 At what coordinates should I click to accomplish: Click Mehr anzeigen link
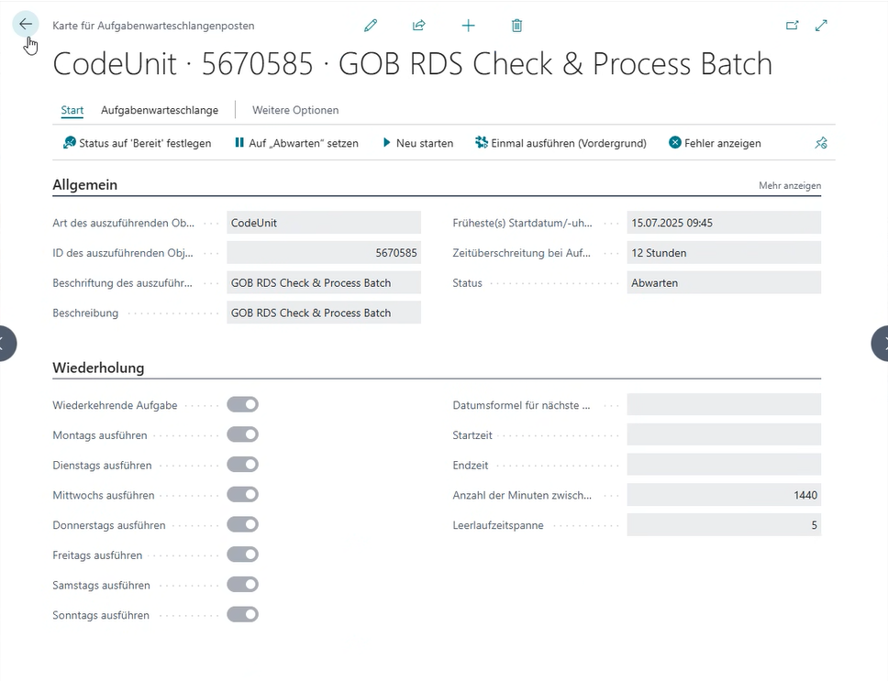[790, 186]
